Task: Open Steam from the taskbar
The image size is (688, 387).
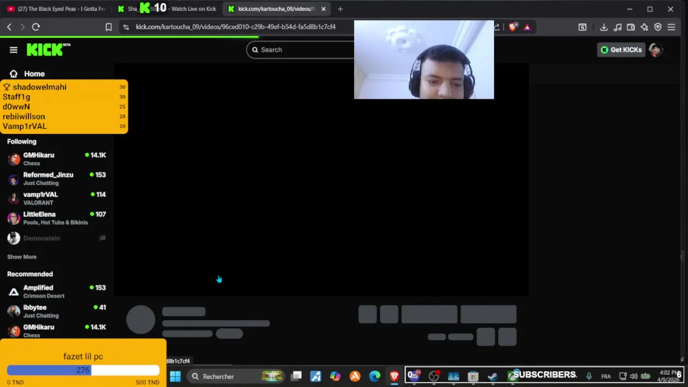Action: click(x=492, y=376)
